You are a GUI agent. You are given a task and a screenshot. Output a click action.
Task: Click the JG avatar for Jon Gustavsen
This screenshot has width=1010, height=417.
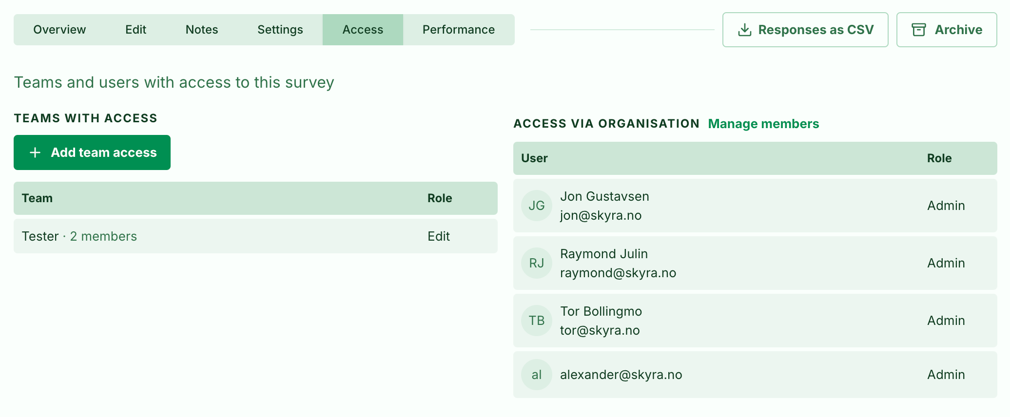point(536,206)
